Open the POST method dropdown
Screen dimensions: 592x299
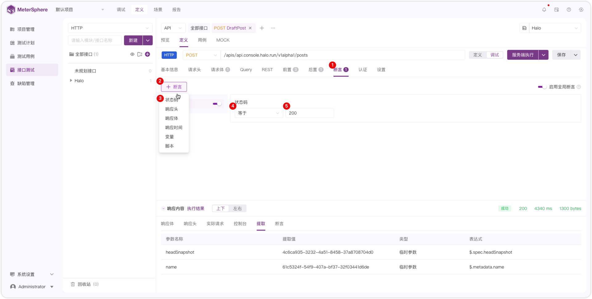pos(201,55)
